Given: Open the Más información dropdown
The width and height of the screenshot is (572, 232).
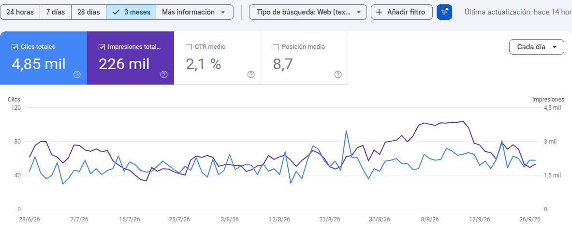Looking at the screenshot, I should click(x=194, y=12).
